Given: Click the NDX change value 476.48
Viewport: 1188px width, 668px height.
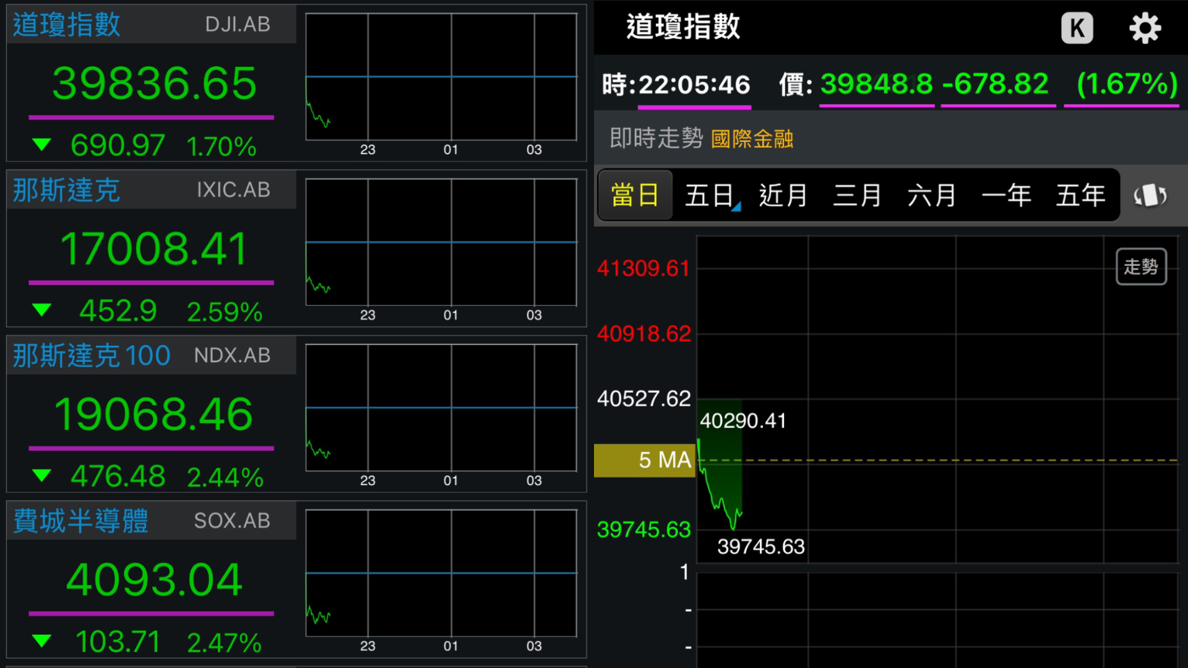Looking at the screenshot, I should point(118,477).
